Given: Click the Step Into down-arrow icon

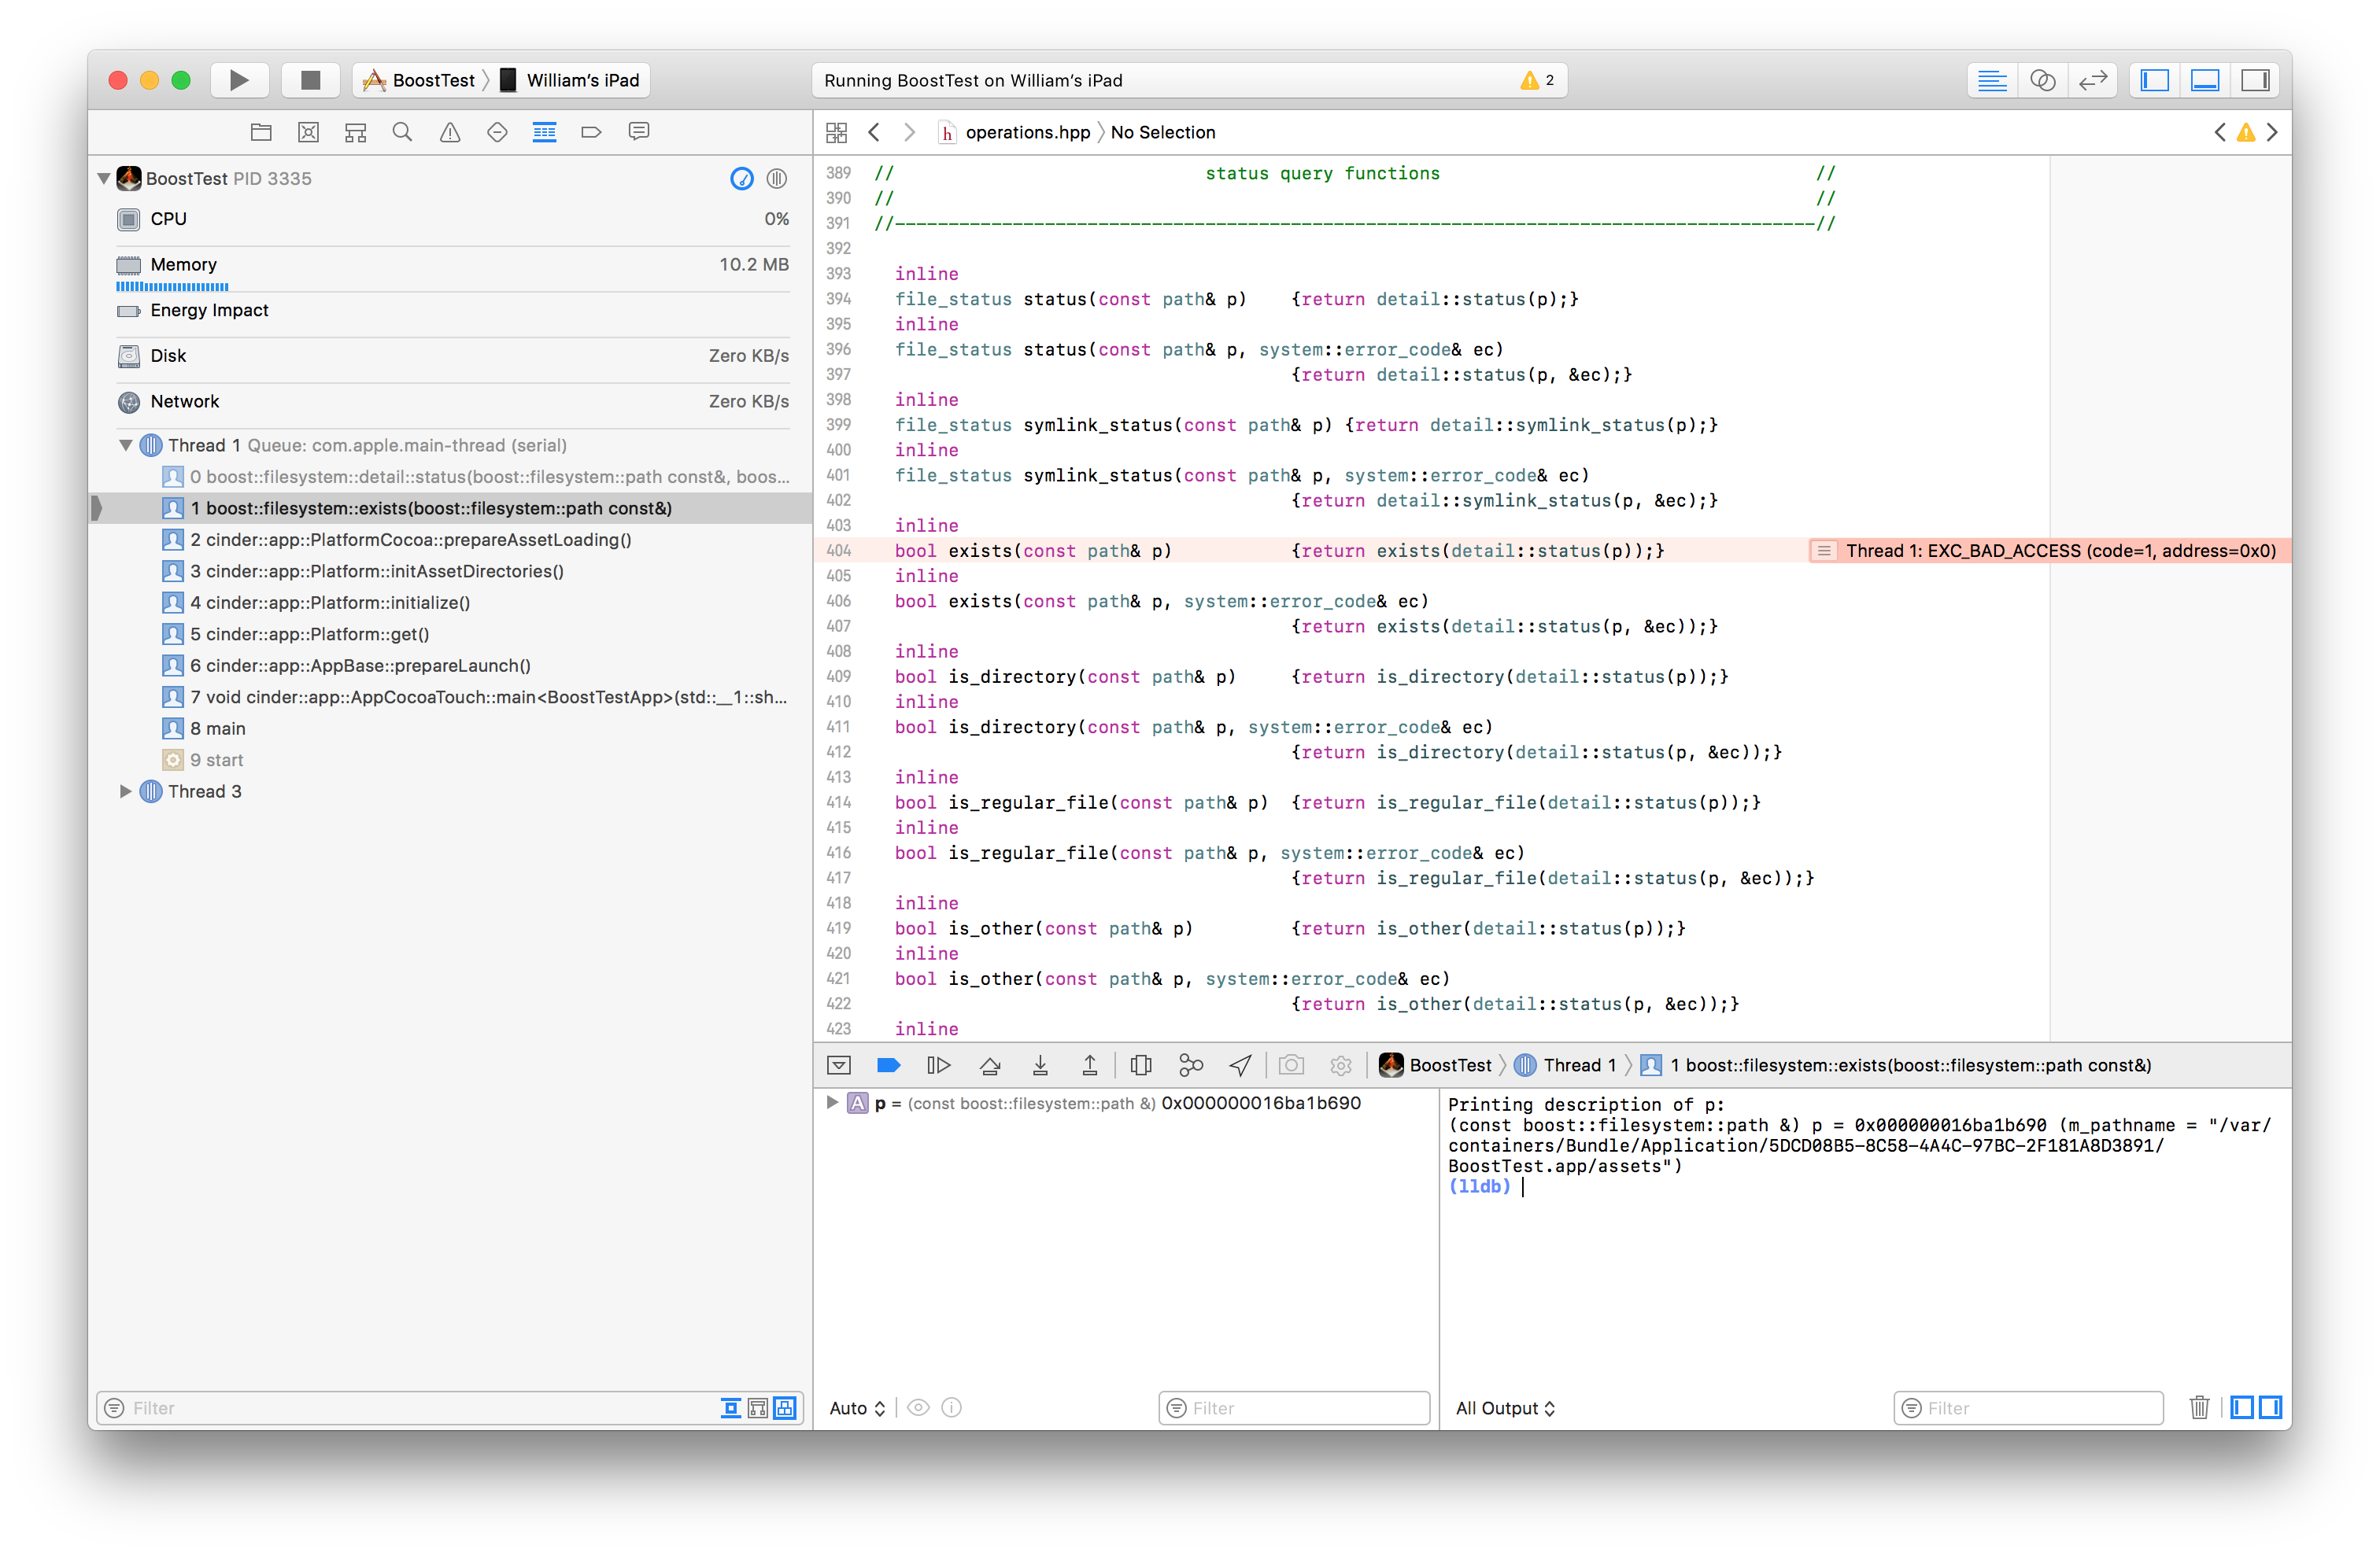Looking at the screenshot, I should pos(1040,1064).
